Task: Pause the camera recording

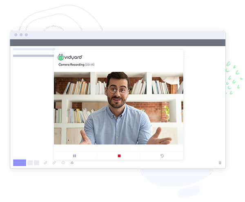Action: pos(75,156)
